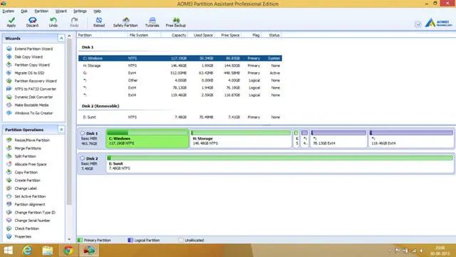This screenshot has height=257, width=456.
Task: Click the Discard toolbar icon
Action: pos(32,22)
